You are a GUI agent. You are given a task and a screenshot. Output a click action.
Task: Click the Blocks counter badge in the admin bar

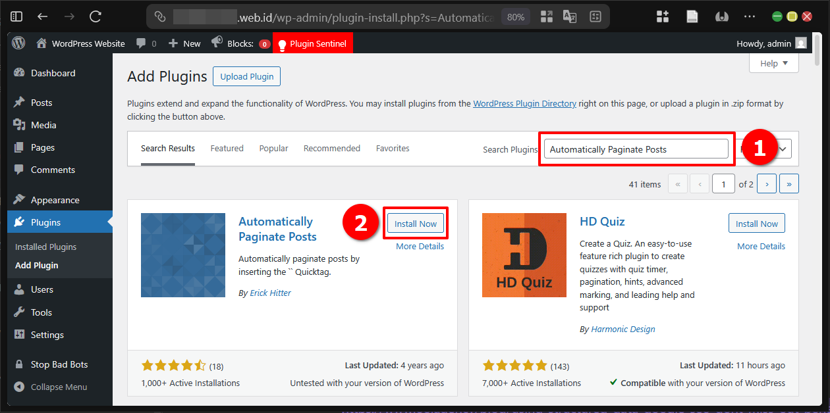(265, 43)
